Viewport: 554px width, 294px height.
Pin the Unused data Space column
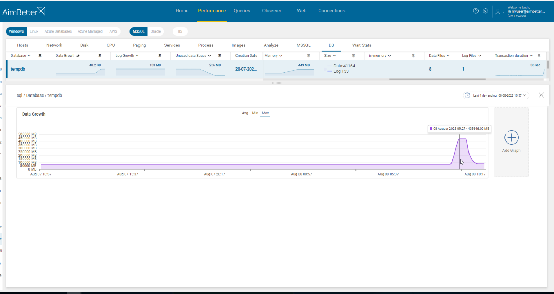tap(220, 56)
